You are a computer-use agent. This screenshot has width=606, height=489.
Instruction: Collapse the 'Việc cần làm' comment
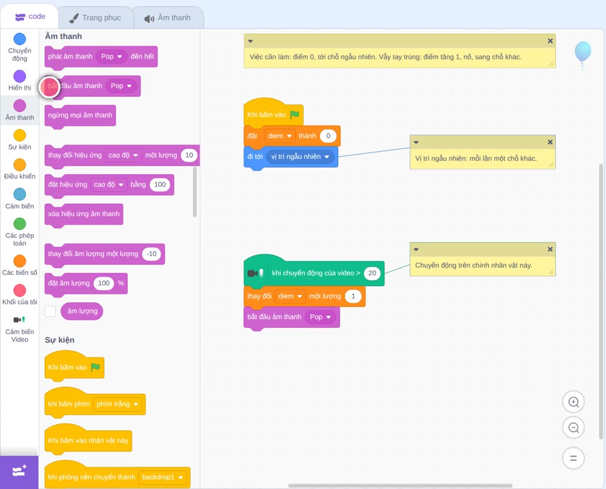pos(250,41)
